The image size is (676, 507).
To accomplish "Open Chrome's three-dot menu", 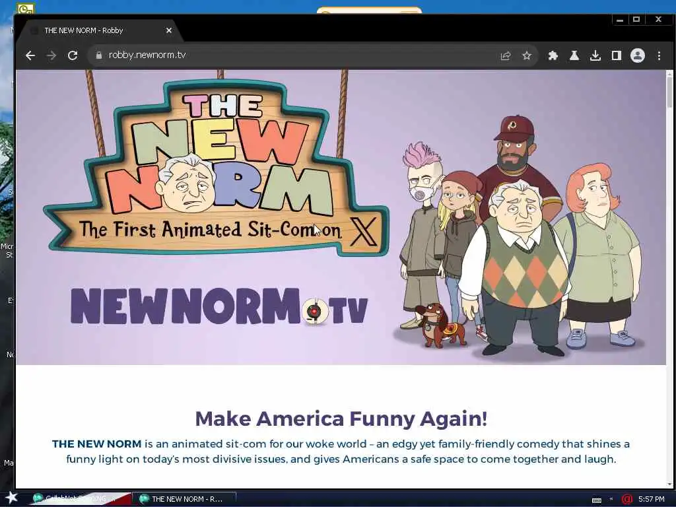I will tap(659, 55).
